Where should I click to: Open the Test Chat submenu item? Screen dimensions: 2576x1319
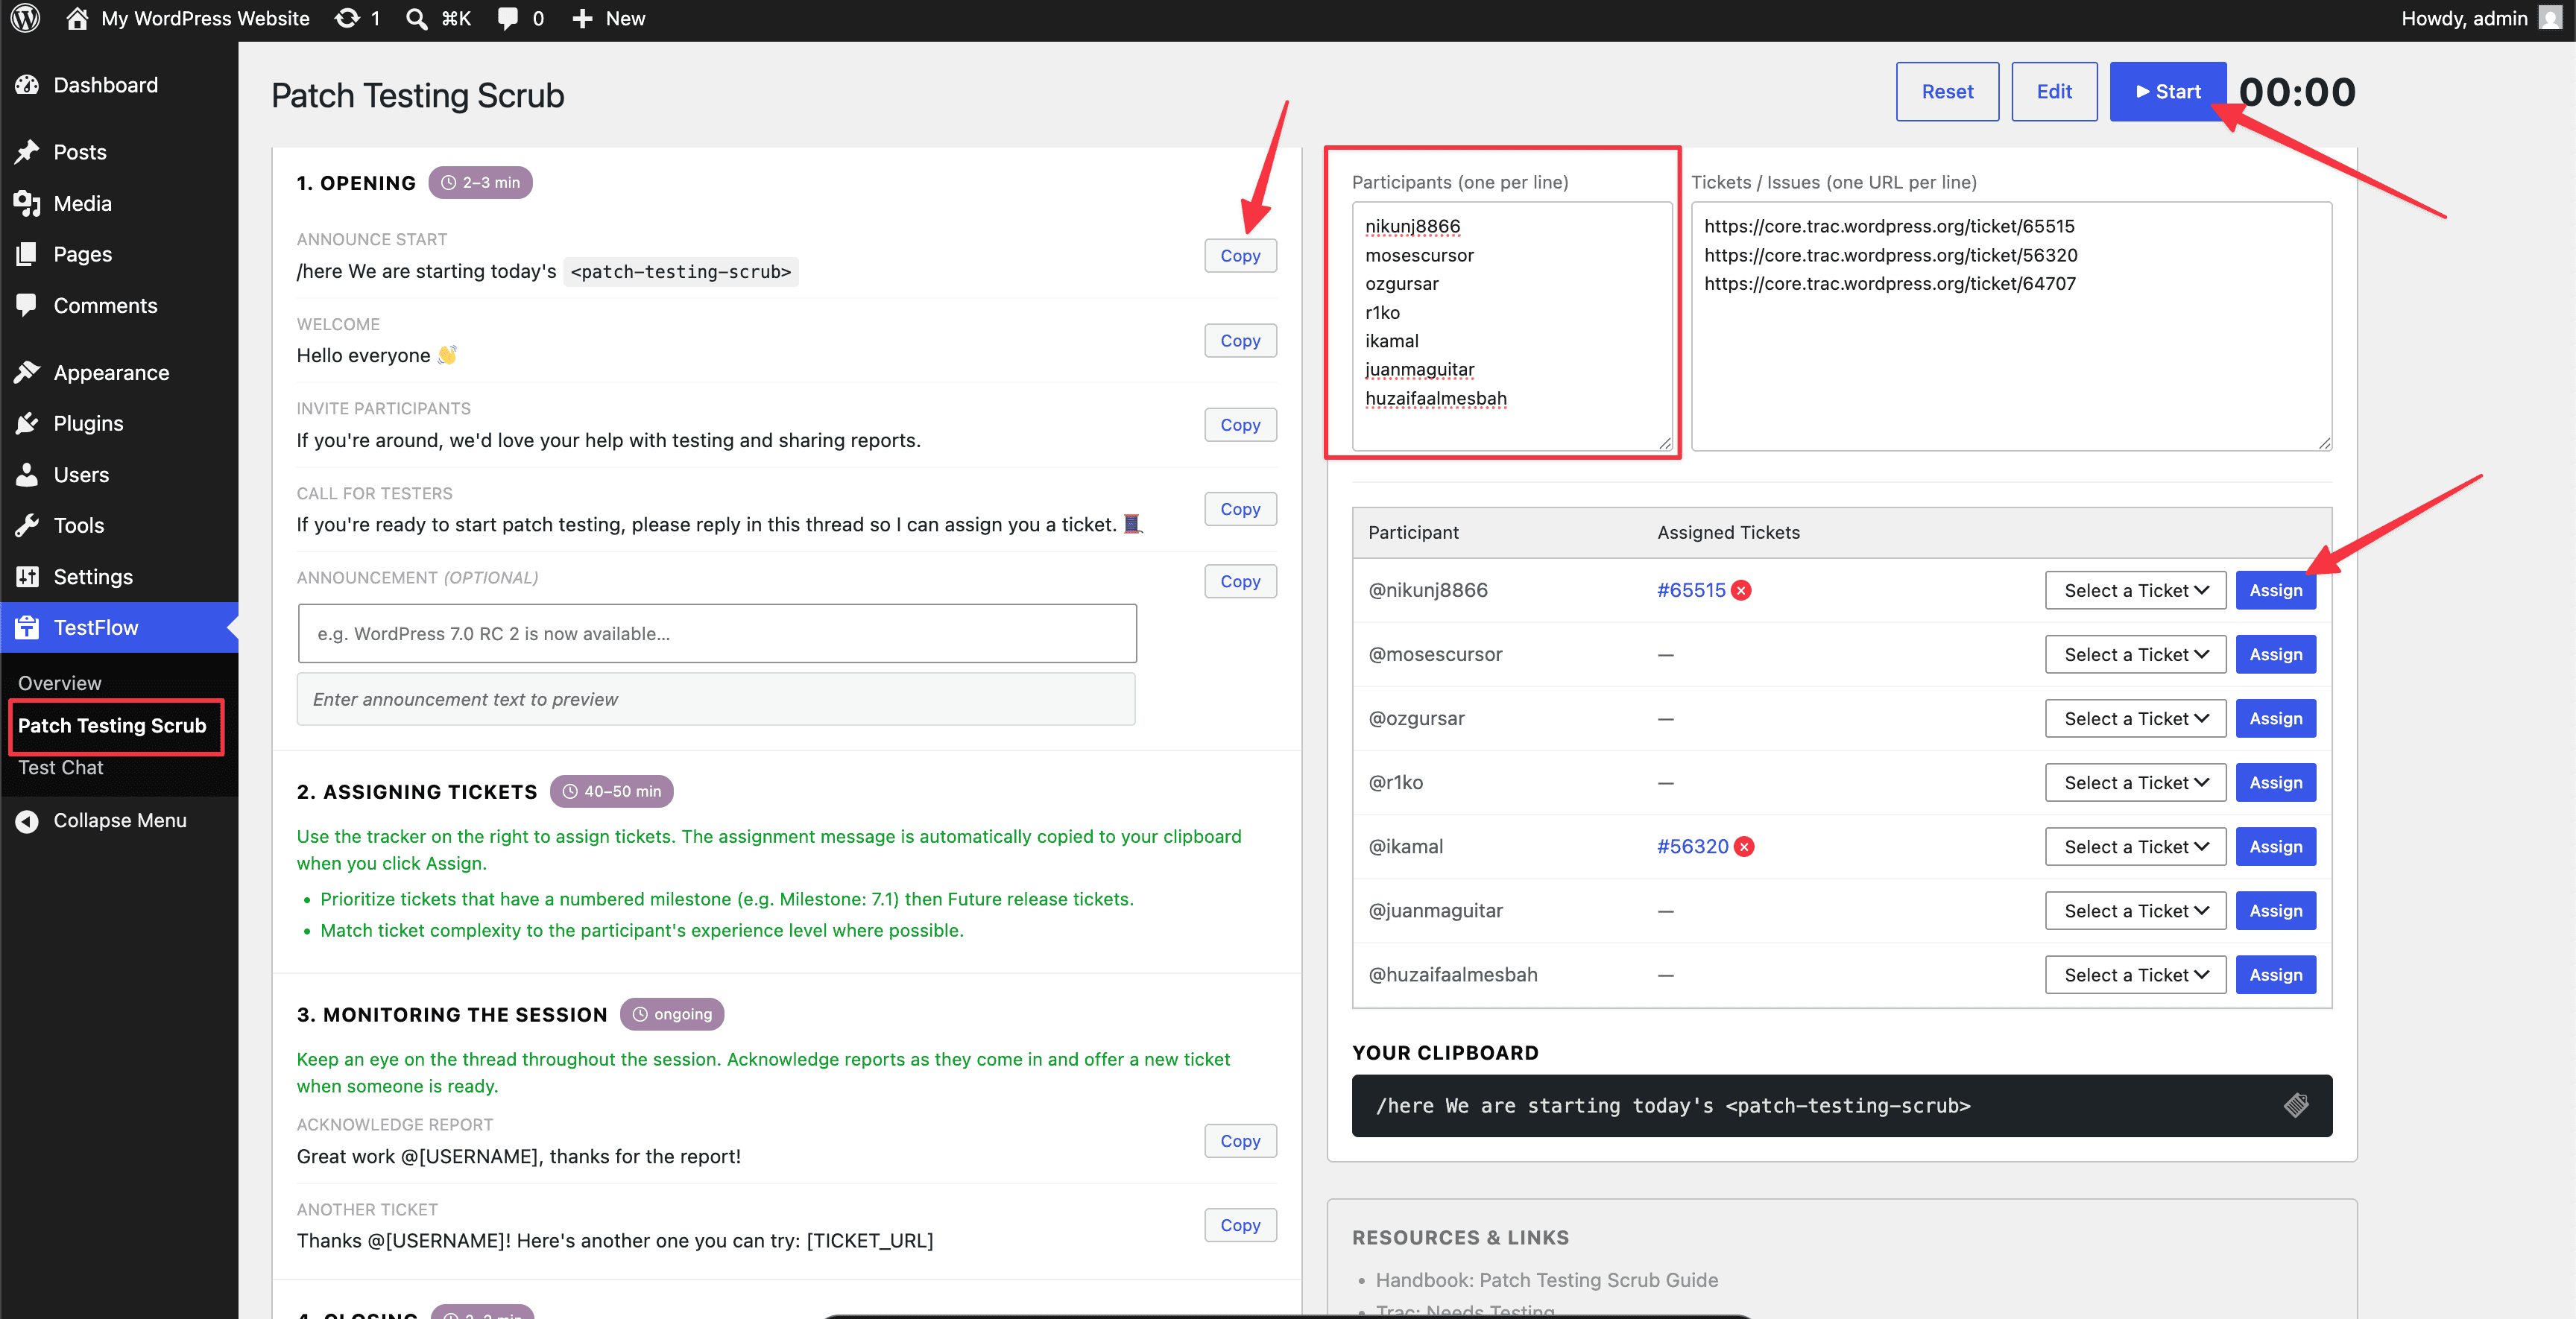coord(60,767)
